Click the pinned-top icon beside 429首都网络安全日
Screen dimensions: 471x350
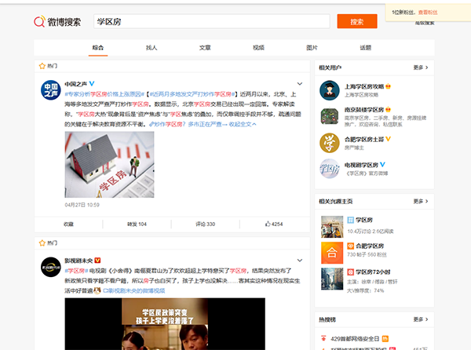point(323,338)
